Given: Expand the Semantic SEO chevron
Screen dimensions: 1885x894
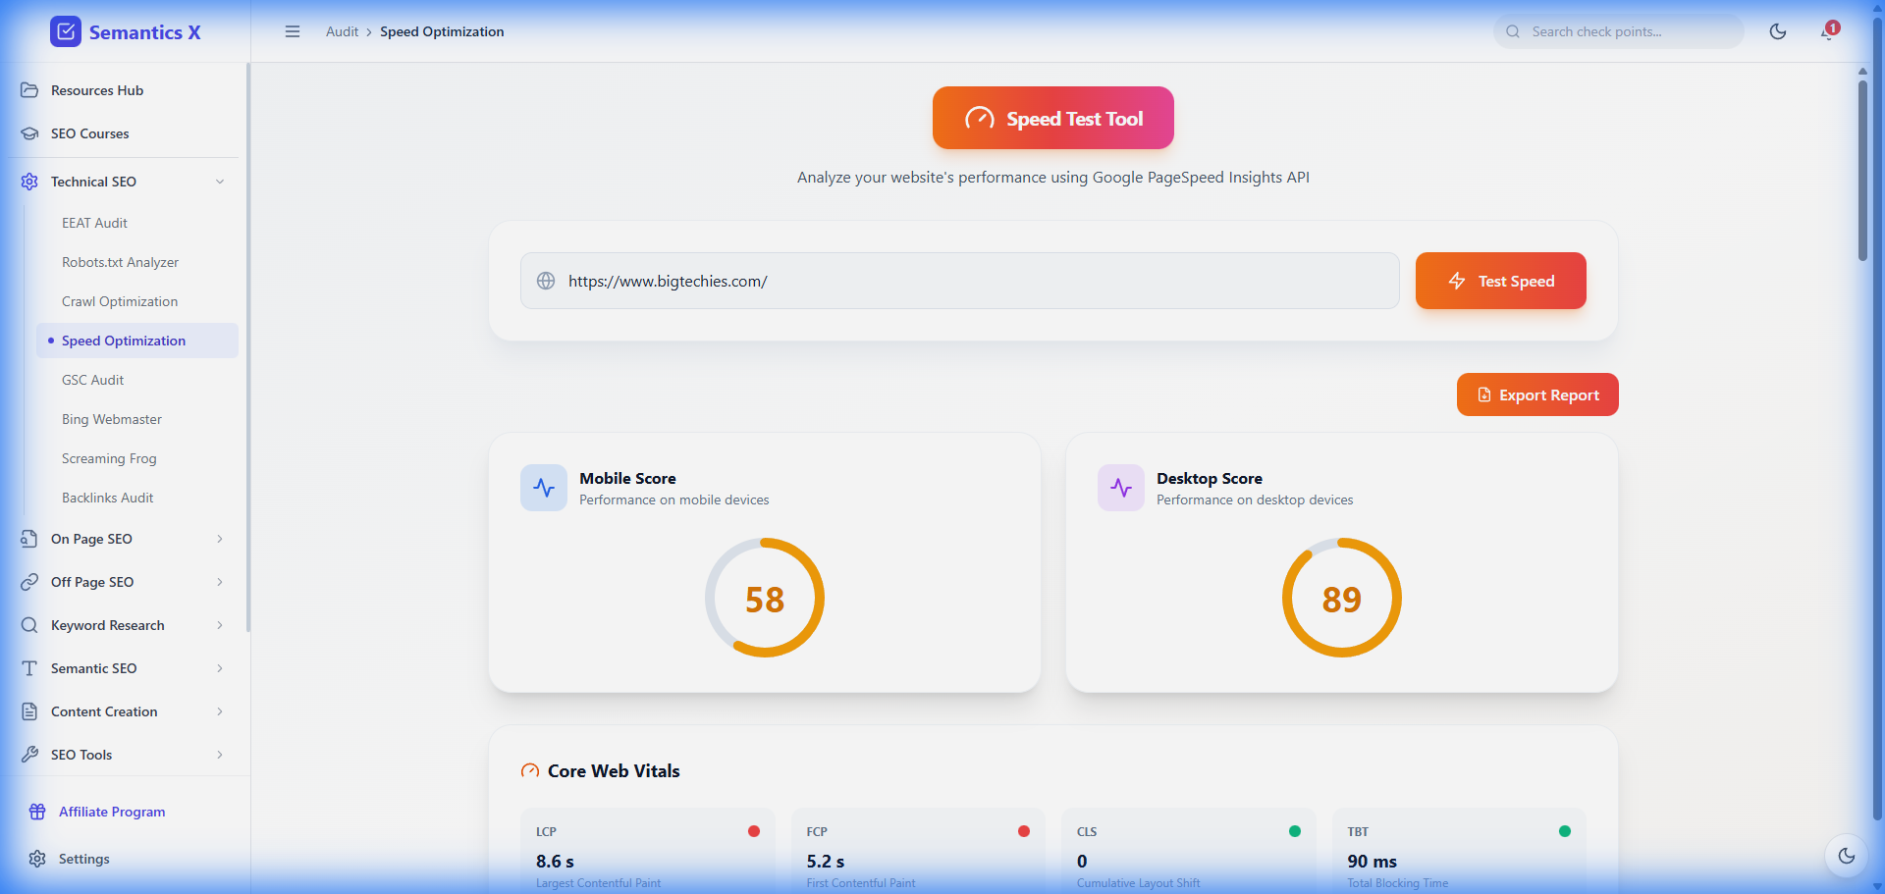Looking at the screenshot, I should (220, 668).
